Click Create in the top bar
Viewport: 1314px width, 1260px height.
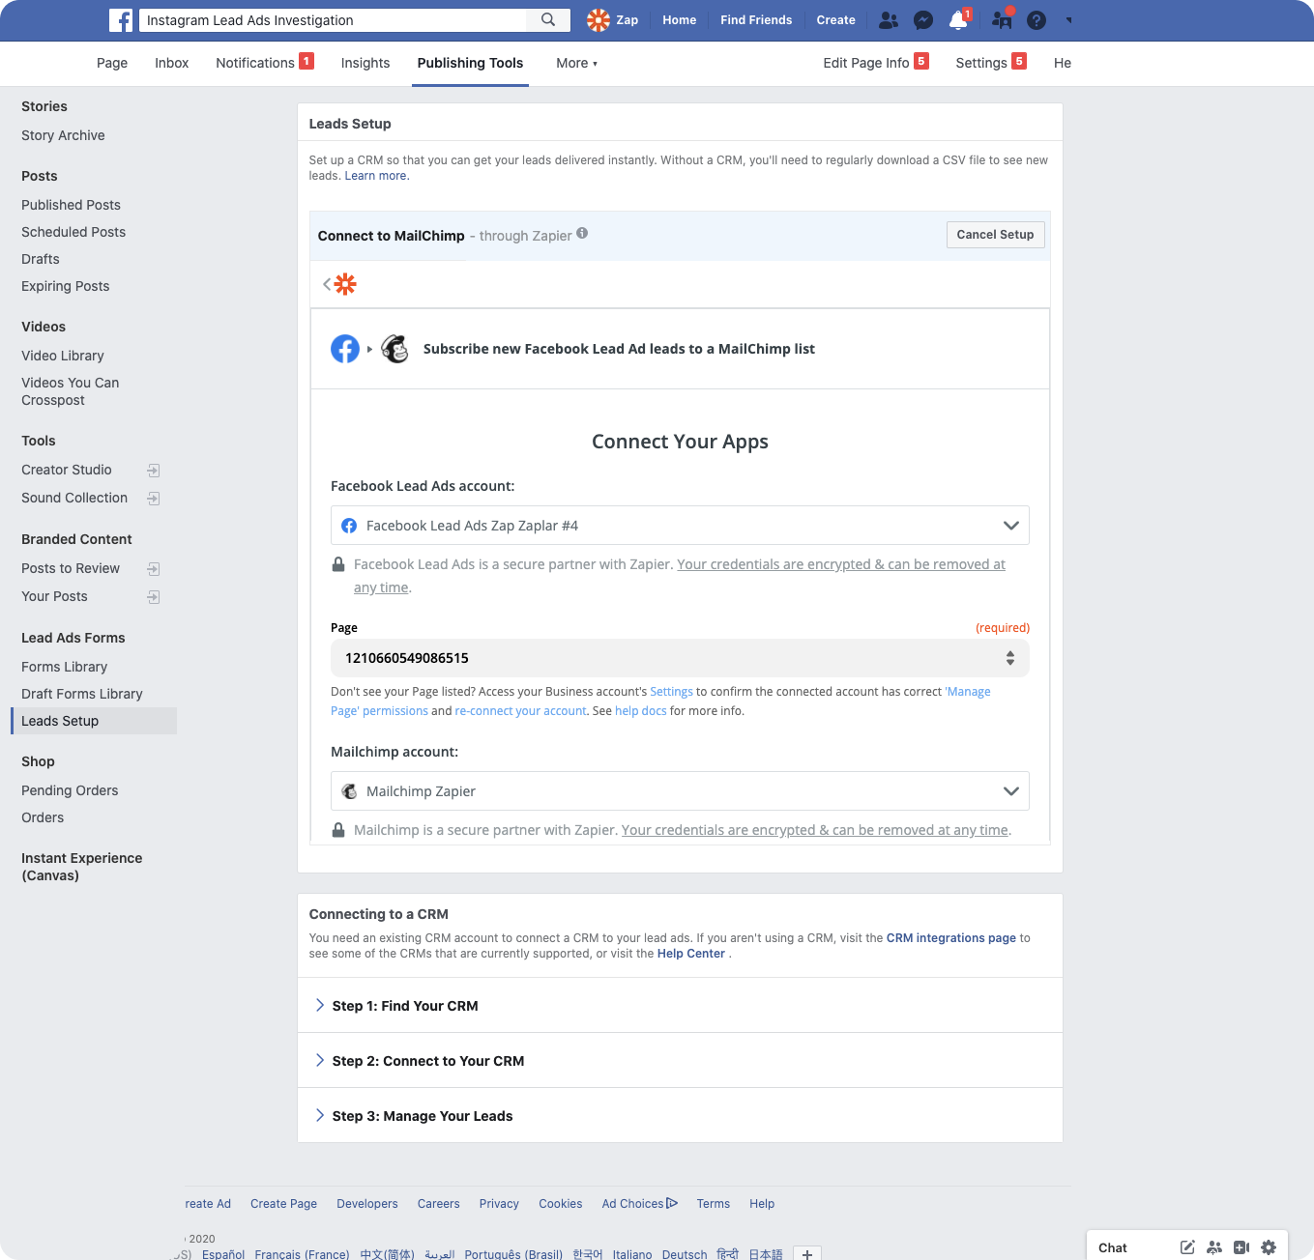[x=835, y=20]
